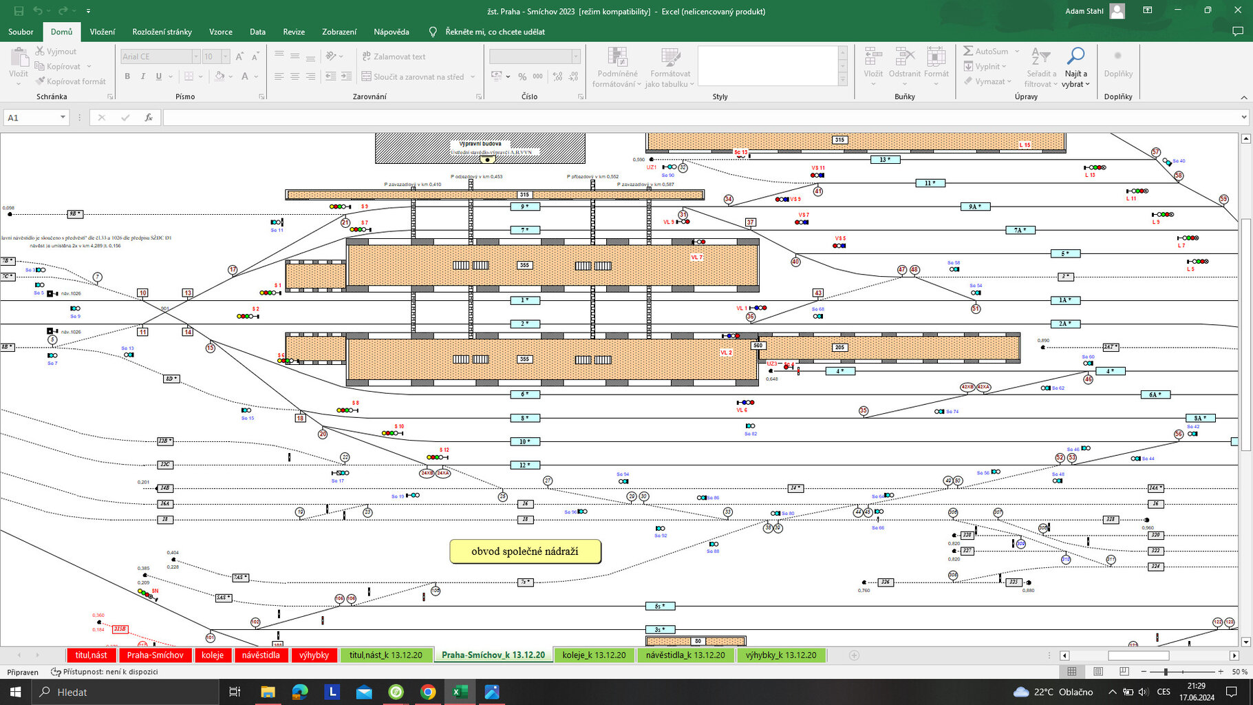This screenshot has height=705, width=1253.
Task: Click the obvod společné nádraží button
Action: (x=525, y=551)
